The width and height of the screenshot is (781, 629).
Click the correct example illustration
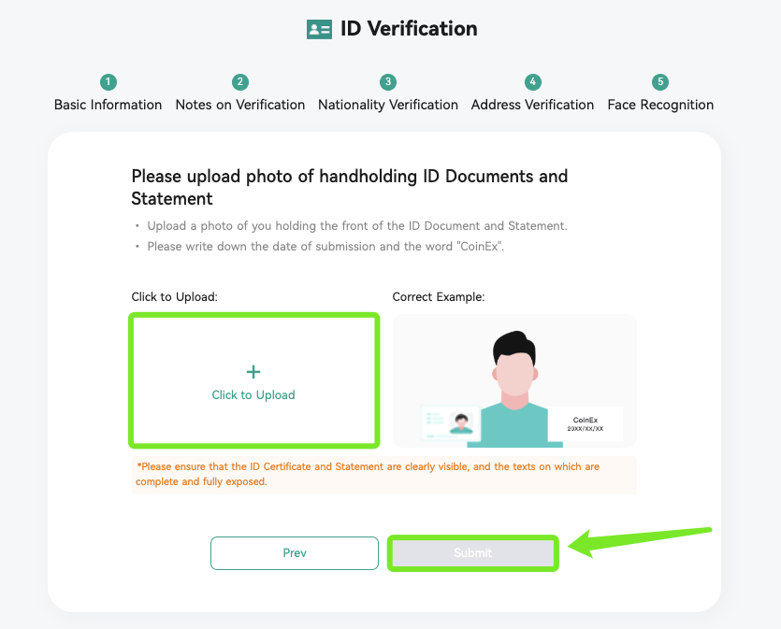pos(514,380)
